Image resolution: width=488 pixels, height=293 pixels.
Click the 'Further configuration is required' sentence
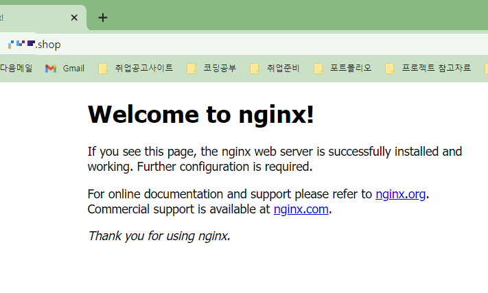(x=224, y=167)
